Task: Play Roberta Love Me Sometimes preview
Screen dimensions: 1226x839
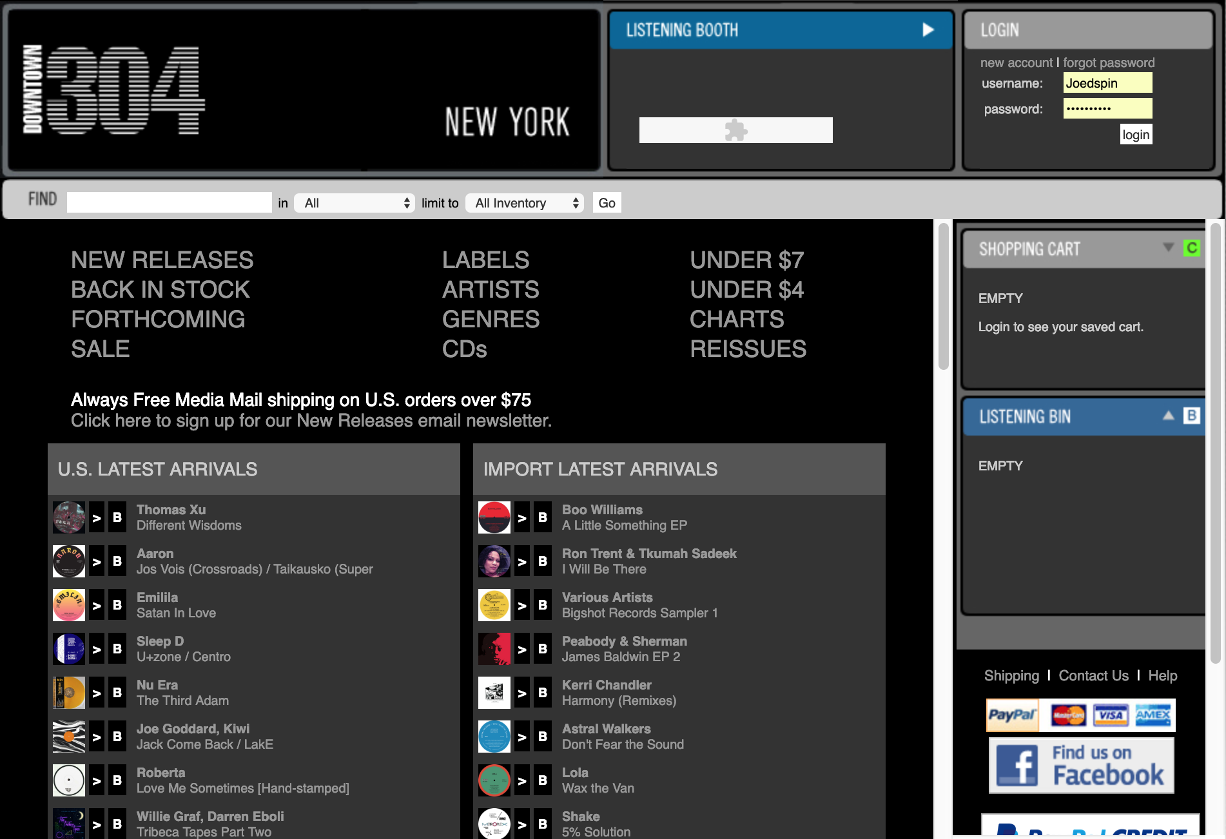Action: pos(97,780)
